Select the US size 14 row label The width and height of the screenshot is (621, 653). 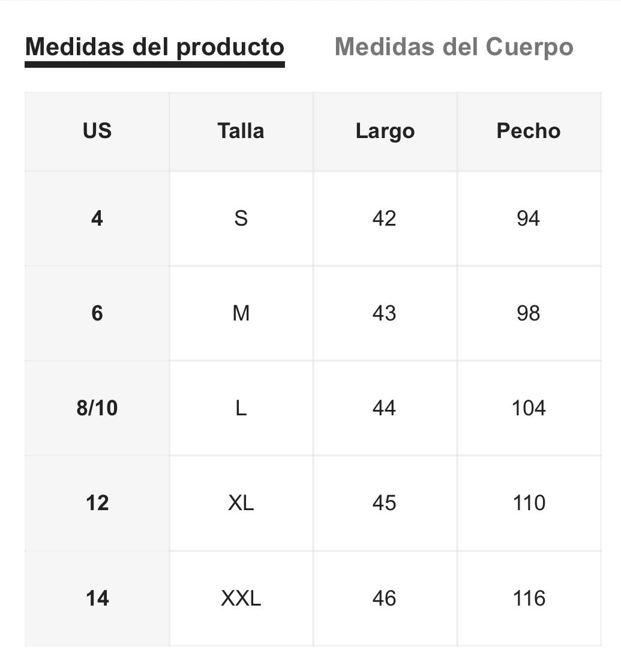click(97, 598)
